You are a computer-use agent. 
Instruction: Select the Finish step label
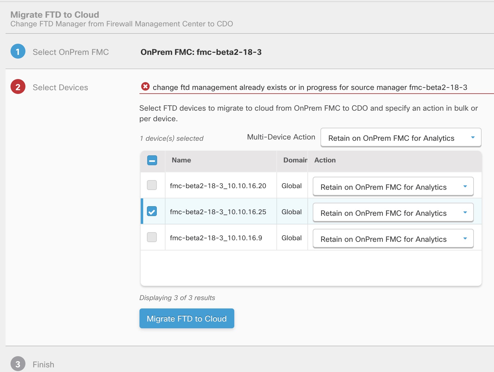point(43,365)
